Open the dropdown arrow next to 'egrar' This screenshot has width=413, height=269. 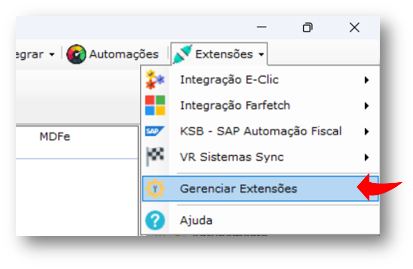52,54
